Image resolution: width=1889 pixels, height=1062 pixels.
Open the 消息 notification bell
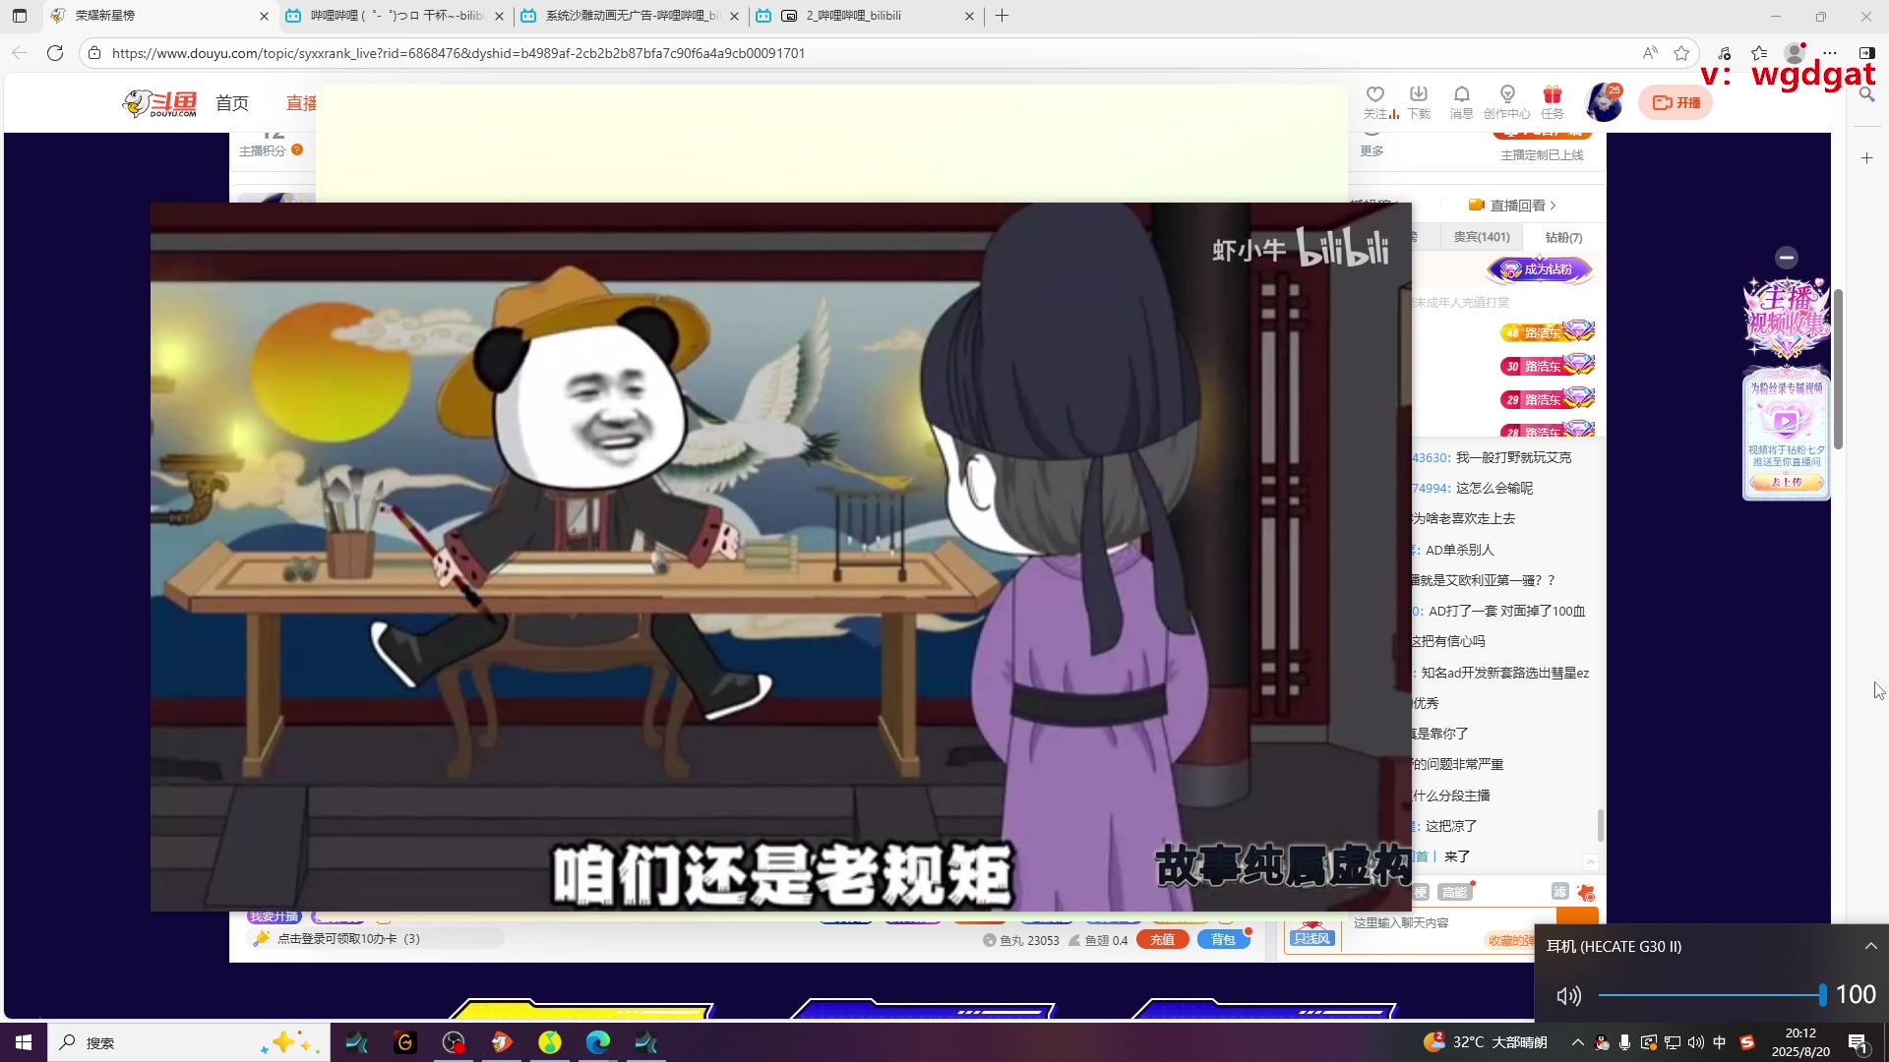pyautogui.click(x=1462, y=101)
